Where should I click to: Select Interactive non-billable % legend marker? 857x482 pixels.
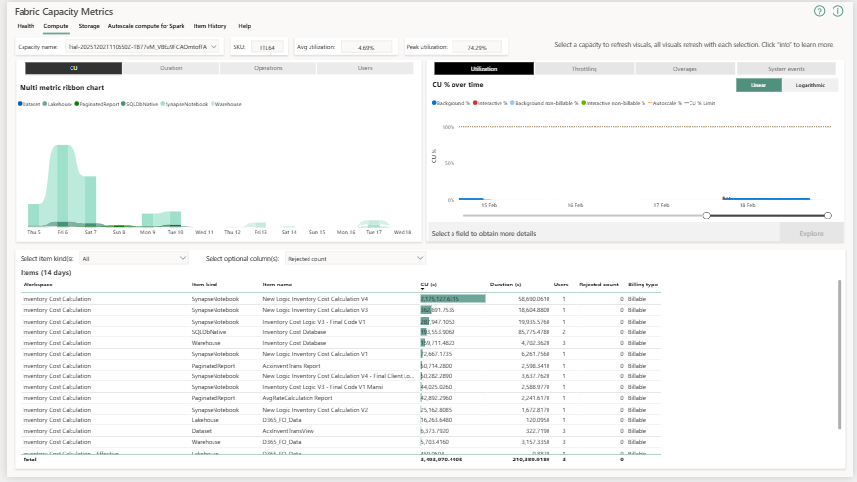tap(584, 102)
